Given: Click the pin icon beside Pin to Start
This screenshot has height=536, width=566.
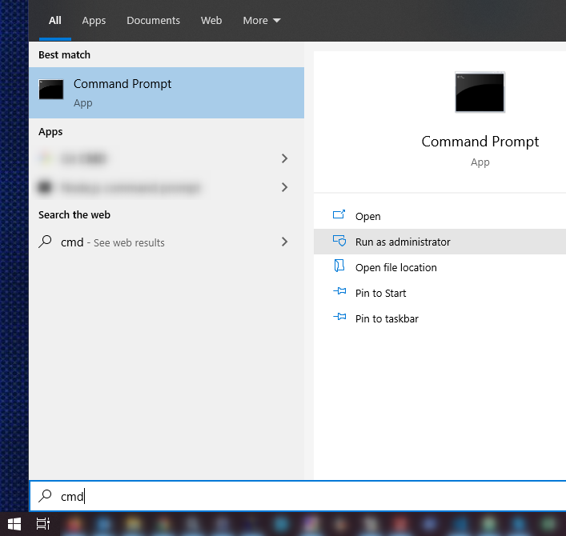Looking at the screenshot, I should 339,293.
